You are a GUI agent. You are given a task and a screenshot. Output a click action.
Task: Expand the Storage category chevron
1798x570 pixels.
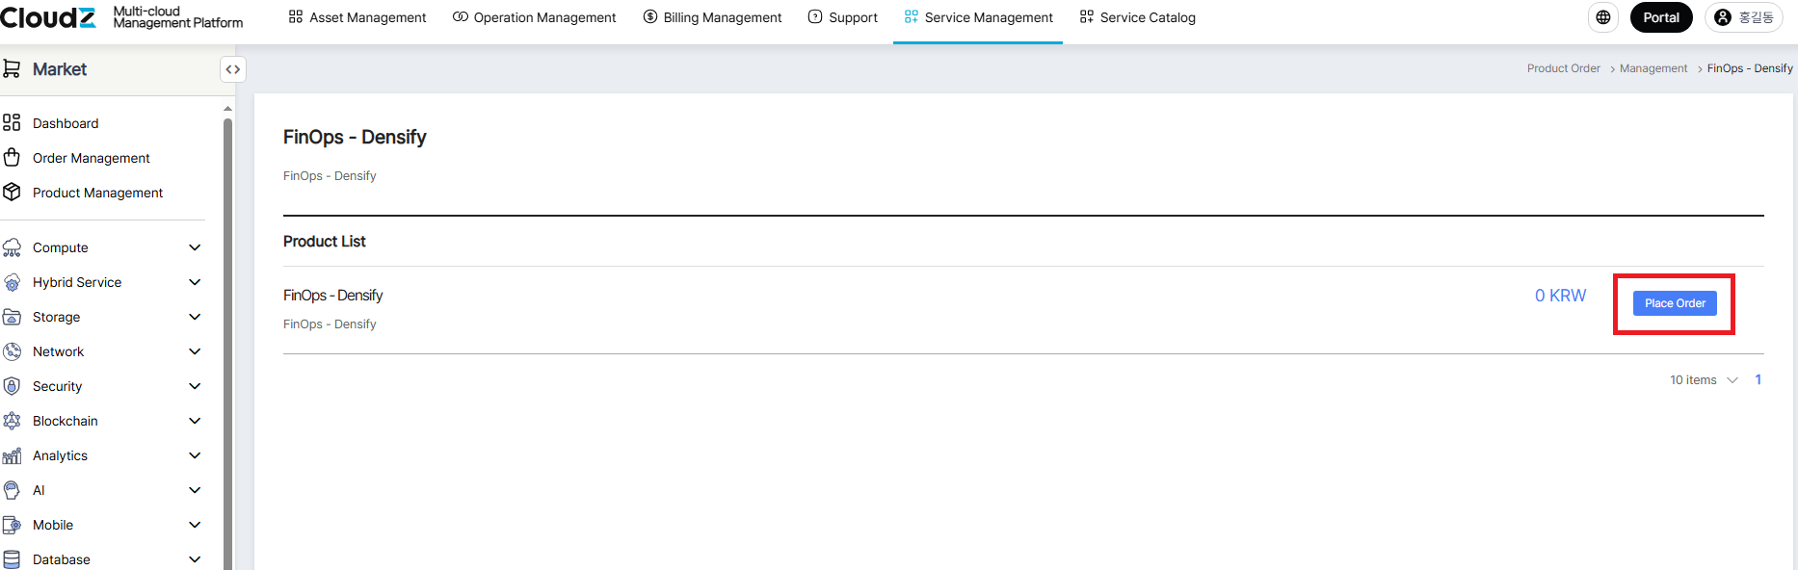(195, 317)
